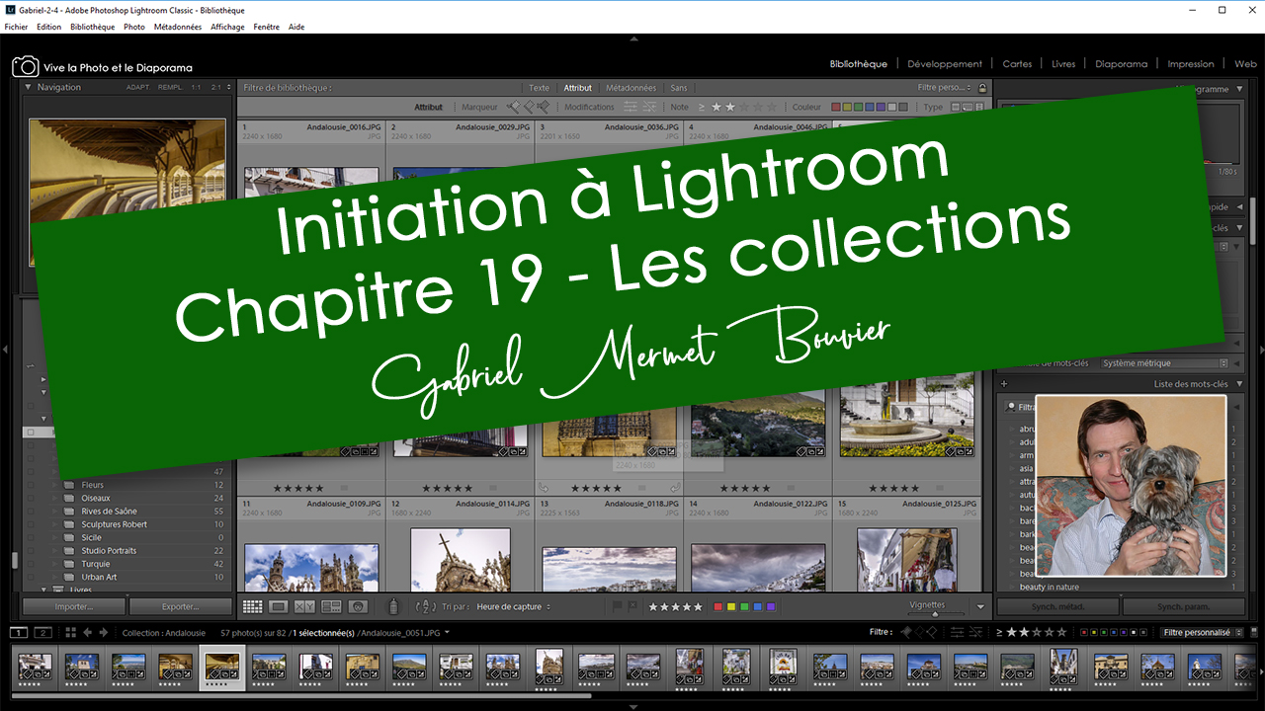Toggle sync checkbox beside Oiseaux collection
Screen dimensions: 1265x711
tap(31, 499)
